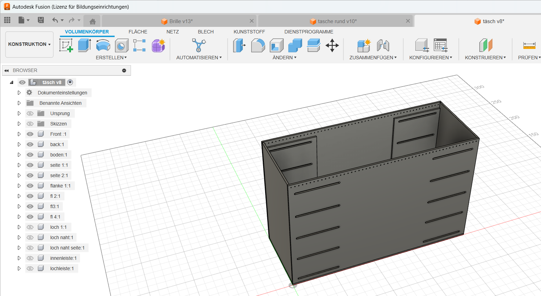Select the Extrude tool

[84, 45]
